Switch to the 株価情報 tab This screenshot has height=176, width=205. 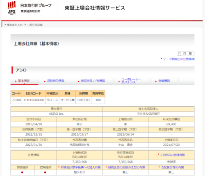164,81
